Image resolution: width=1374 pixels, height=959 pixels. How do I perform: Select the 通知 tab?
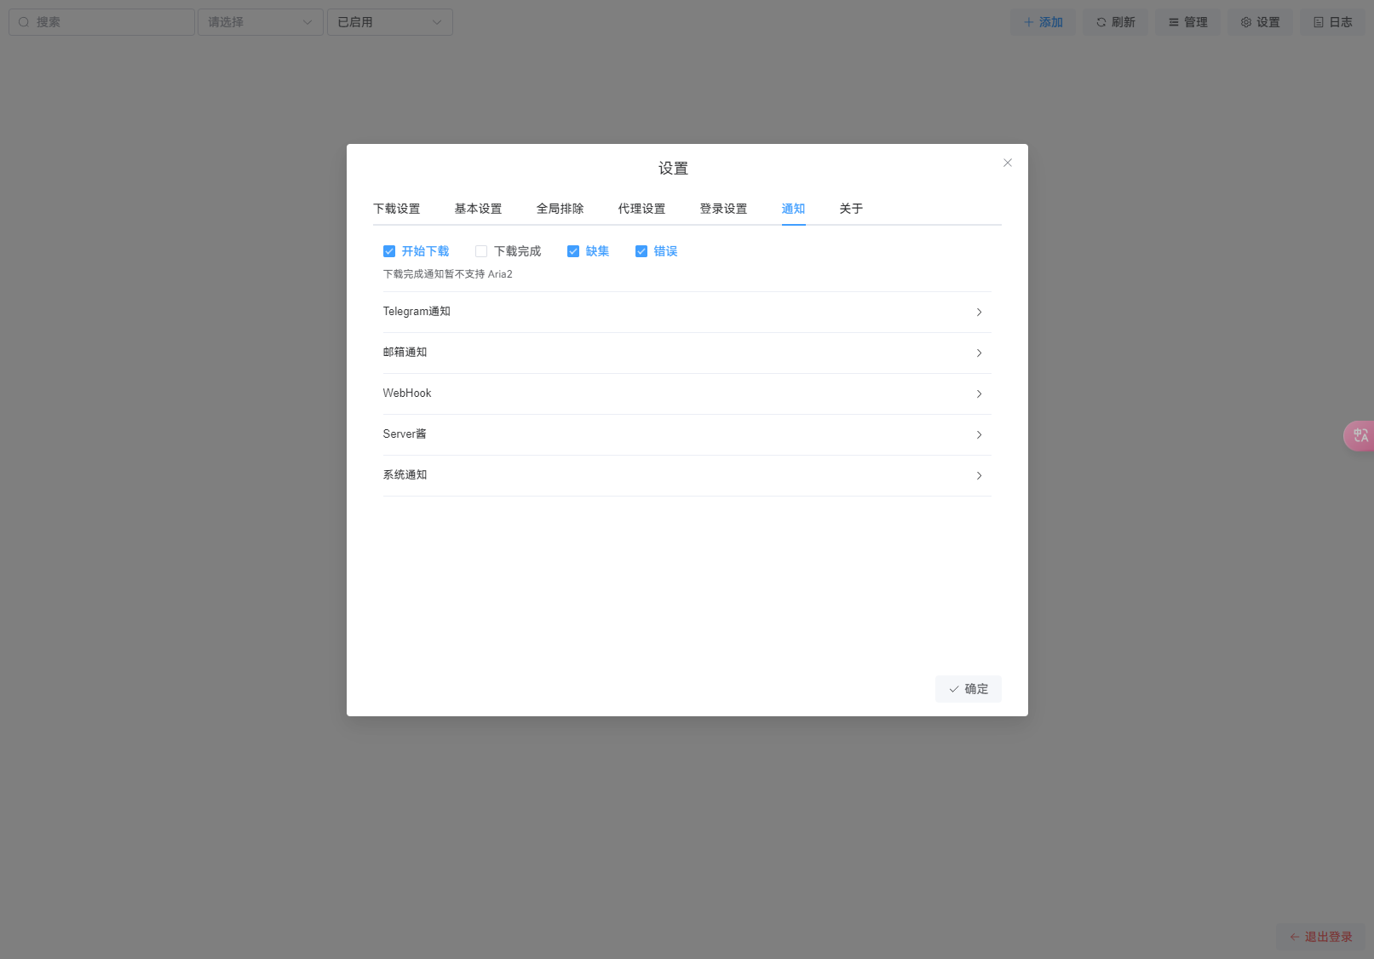coord(794,209)
